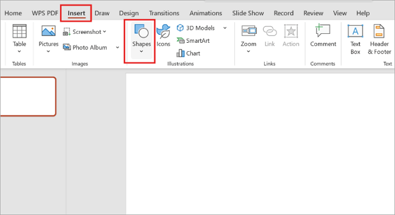The width and height of the screenshot is (395, 215).
Task: Open Header & Footer settings
Action: pyautogui.click(x=379, y=39)
